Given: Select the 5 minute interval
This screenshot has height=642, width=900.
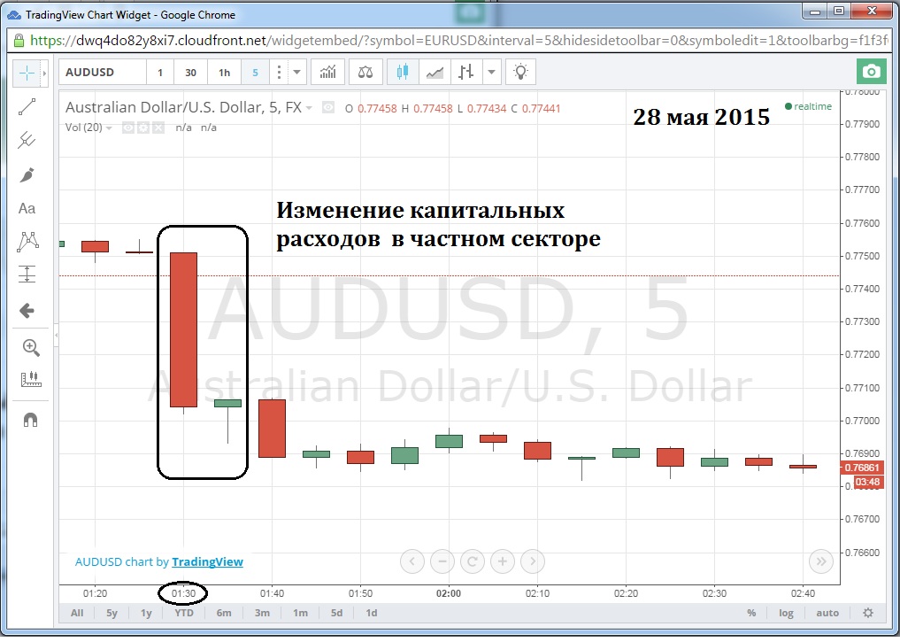Looking at the screenshot, I should click(256, 73).
